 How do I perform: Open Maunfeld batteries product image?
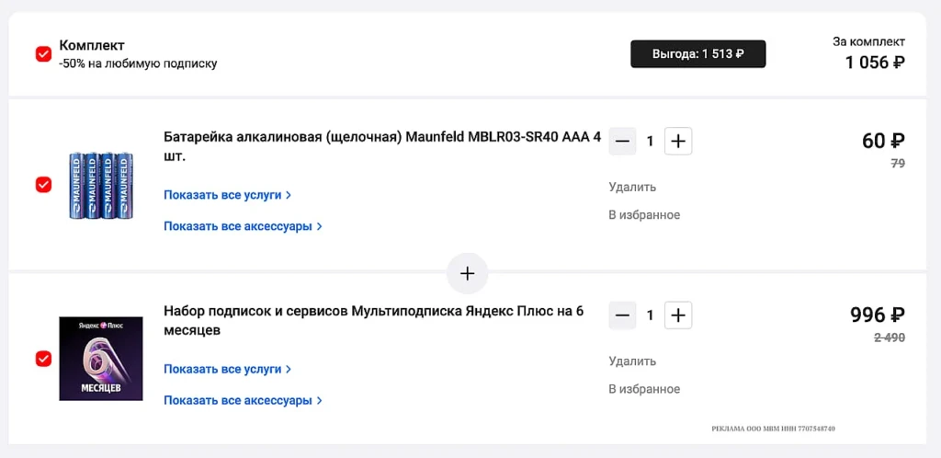[x=101, y=184]
